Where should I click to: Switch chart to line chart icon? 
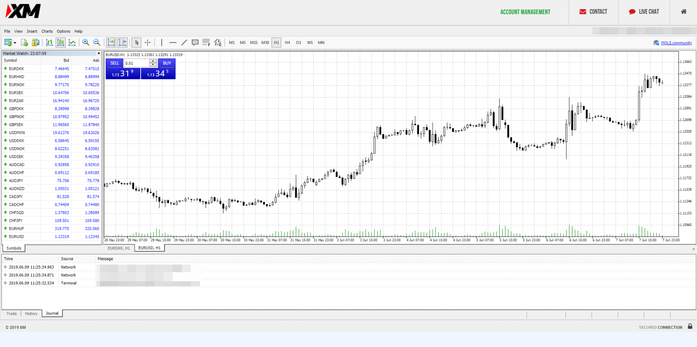pos(72,42)
